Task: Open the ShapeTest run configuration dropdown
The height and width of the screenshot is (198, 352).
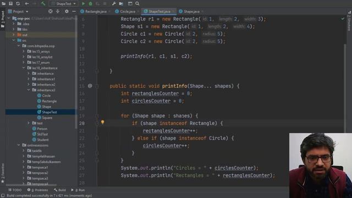Action: 64,4
